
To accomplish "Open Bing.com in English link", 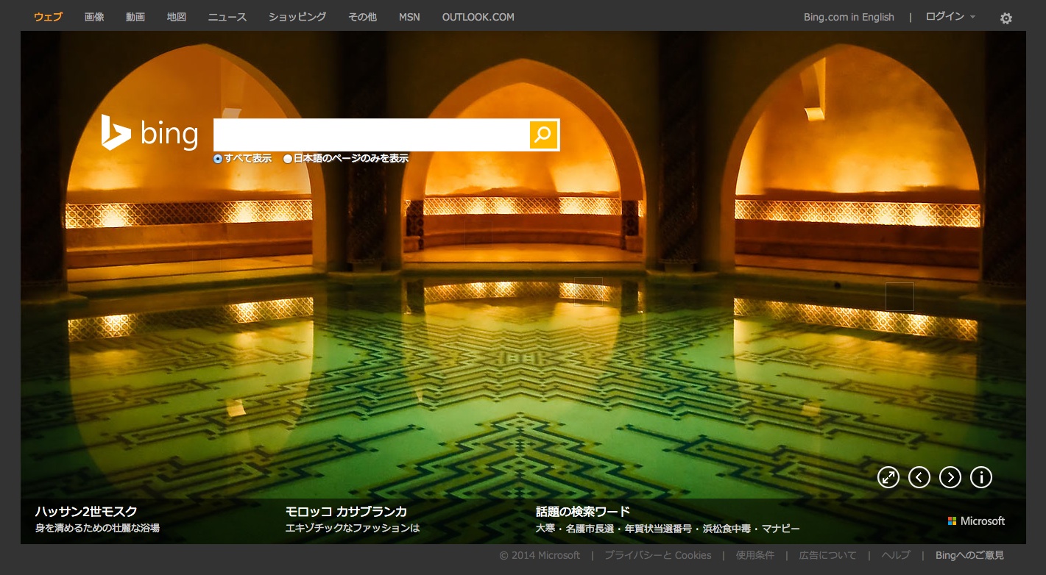I will tap(849, 17).
